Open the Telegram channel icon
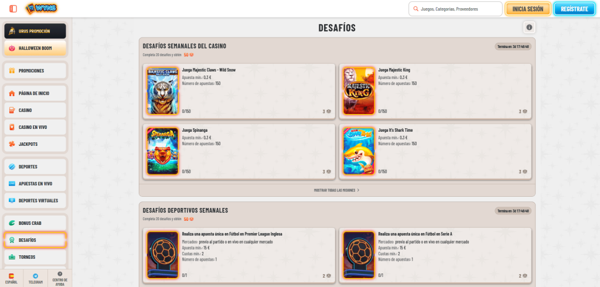Screen dimensions: 600x287 point(36,278)
